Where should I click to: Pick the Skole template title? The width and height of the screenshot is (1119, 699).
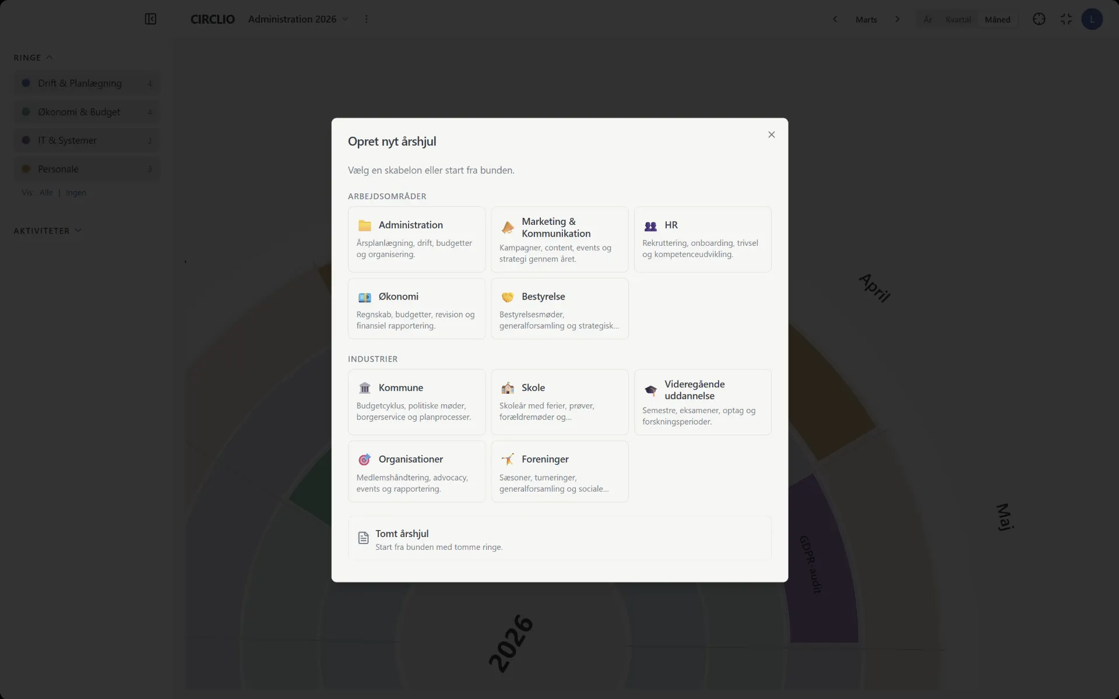(533, 387)
